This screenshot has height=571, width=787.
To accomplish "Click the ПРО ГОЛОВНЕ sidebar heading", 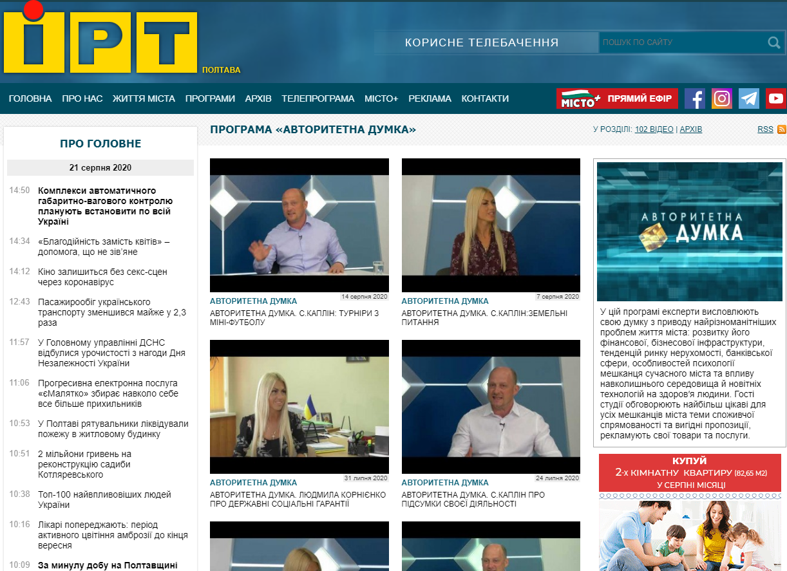I will 100,144.
